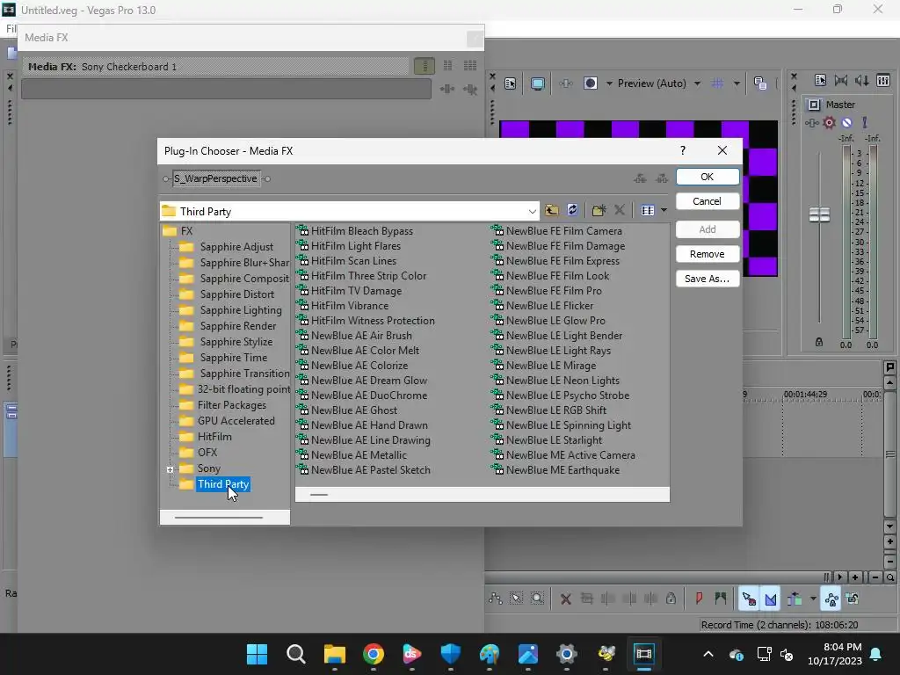Click the Remove button
900x675 pixels.
[x=708, y=254]
